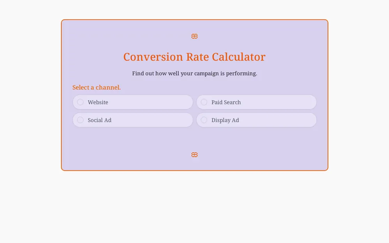
Task: Choose Paid Search as the campaign channel
Action: (256, 102)
